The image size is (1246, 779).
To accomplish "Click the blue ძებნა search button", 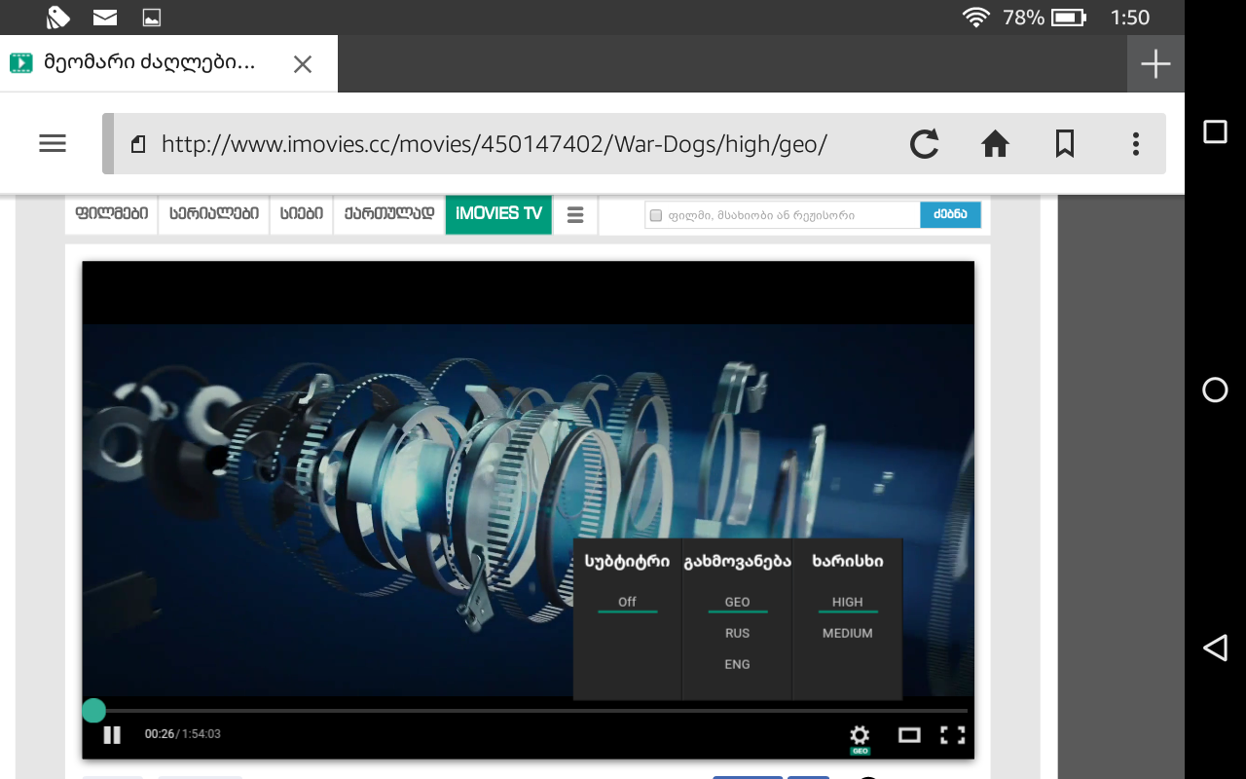I will point(950,215).
